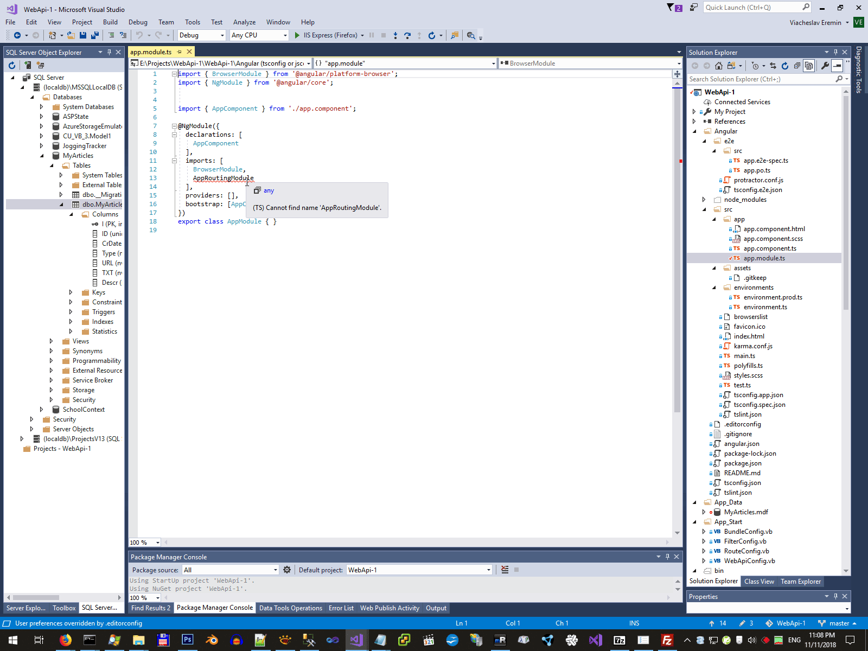
Task: Open Photoshop from the taskbar
Action: pos(188,640)
